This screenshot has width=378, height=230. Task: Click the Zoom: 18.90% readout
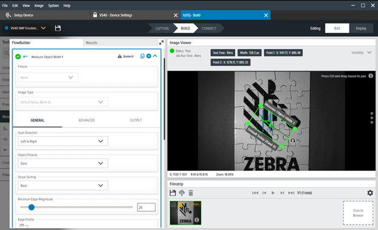[x=225, y=174]
